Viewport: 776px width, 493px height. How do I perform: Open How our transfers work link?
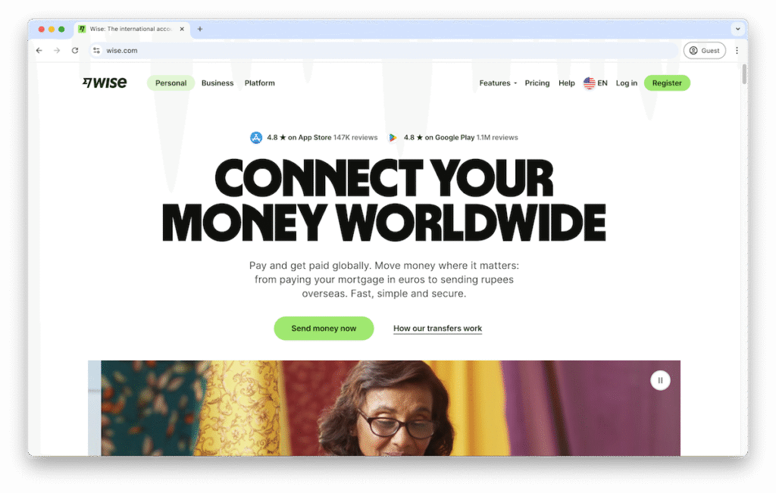(437, 329)
